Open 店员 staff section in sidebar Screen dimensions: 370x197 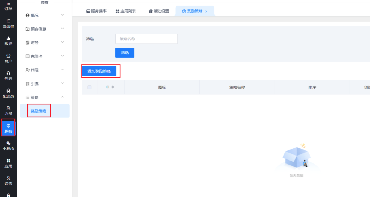8,111
